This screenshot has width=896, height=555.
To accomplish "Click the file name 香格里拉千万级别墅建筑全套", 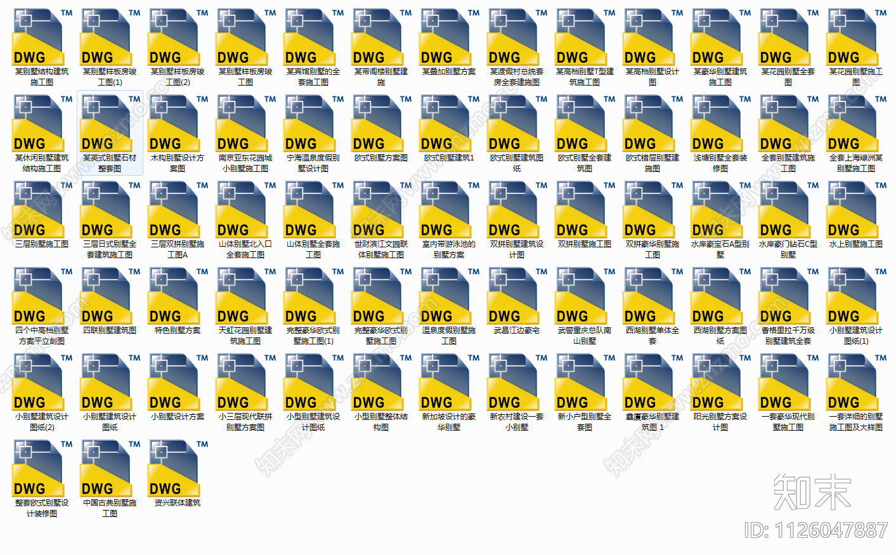I will tap(788, 336).
